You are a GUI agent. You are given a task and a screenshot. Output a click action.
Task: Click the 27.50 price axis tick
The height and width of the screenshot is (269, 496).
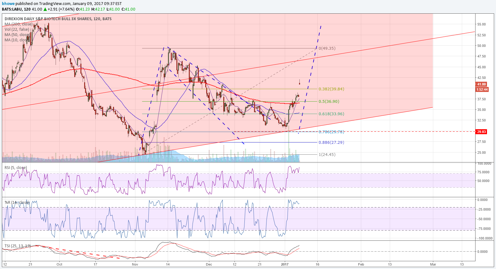[x=481, y=142]
